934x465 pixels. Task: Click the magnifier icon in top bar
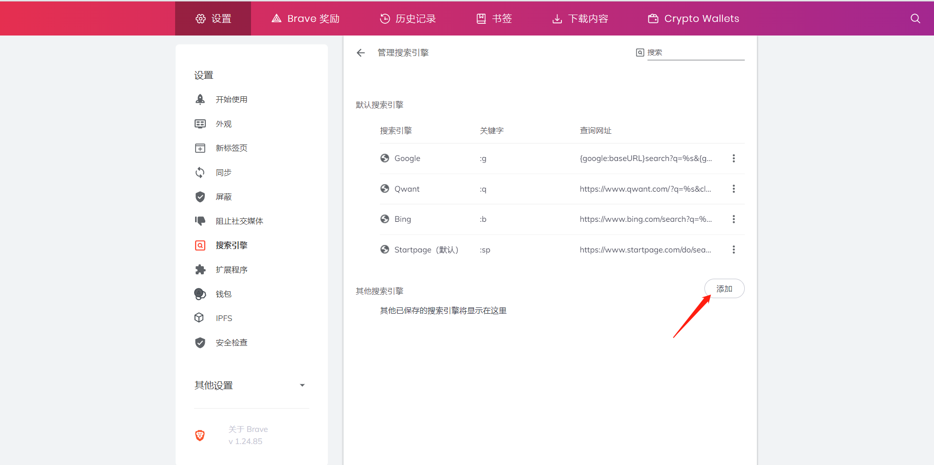pos(915,18)
